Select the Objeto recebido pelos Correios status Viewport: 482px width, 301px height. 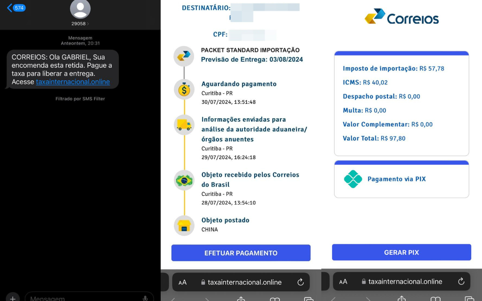(250, 180)
